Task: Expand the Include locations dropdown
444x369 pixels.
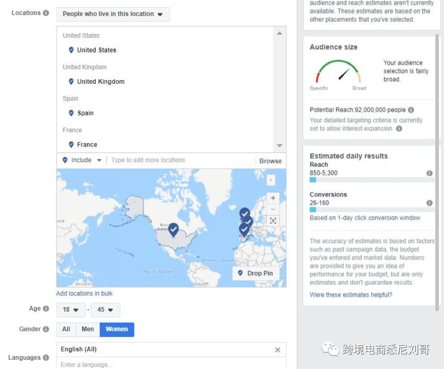Action: [x=81, y=160]
